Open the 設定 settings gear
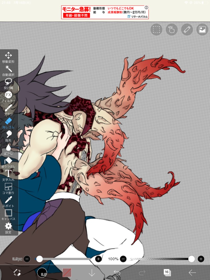The width and height of the screenshot is (210, 280). pos(8,228)
